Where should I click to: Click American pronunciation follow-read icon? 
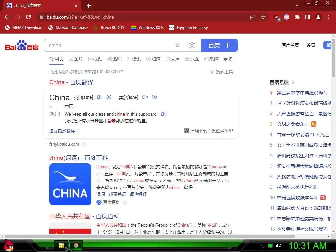pos(154,97)
